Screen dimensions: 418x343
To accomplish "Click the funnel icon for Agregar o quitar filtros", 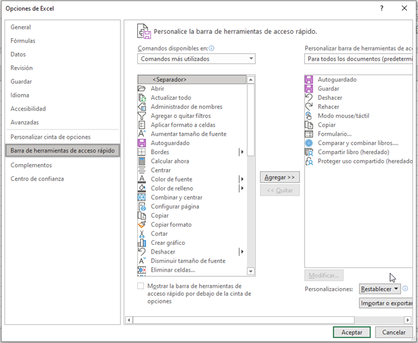I will click(x=142, y=116).
